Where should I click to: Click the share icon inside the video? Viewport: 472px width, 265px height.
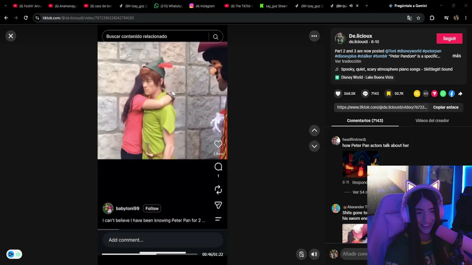218,205
